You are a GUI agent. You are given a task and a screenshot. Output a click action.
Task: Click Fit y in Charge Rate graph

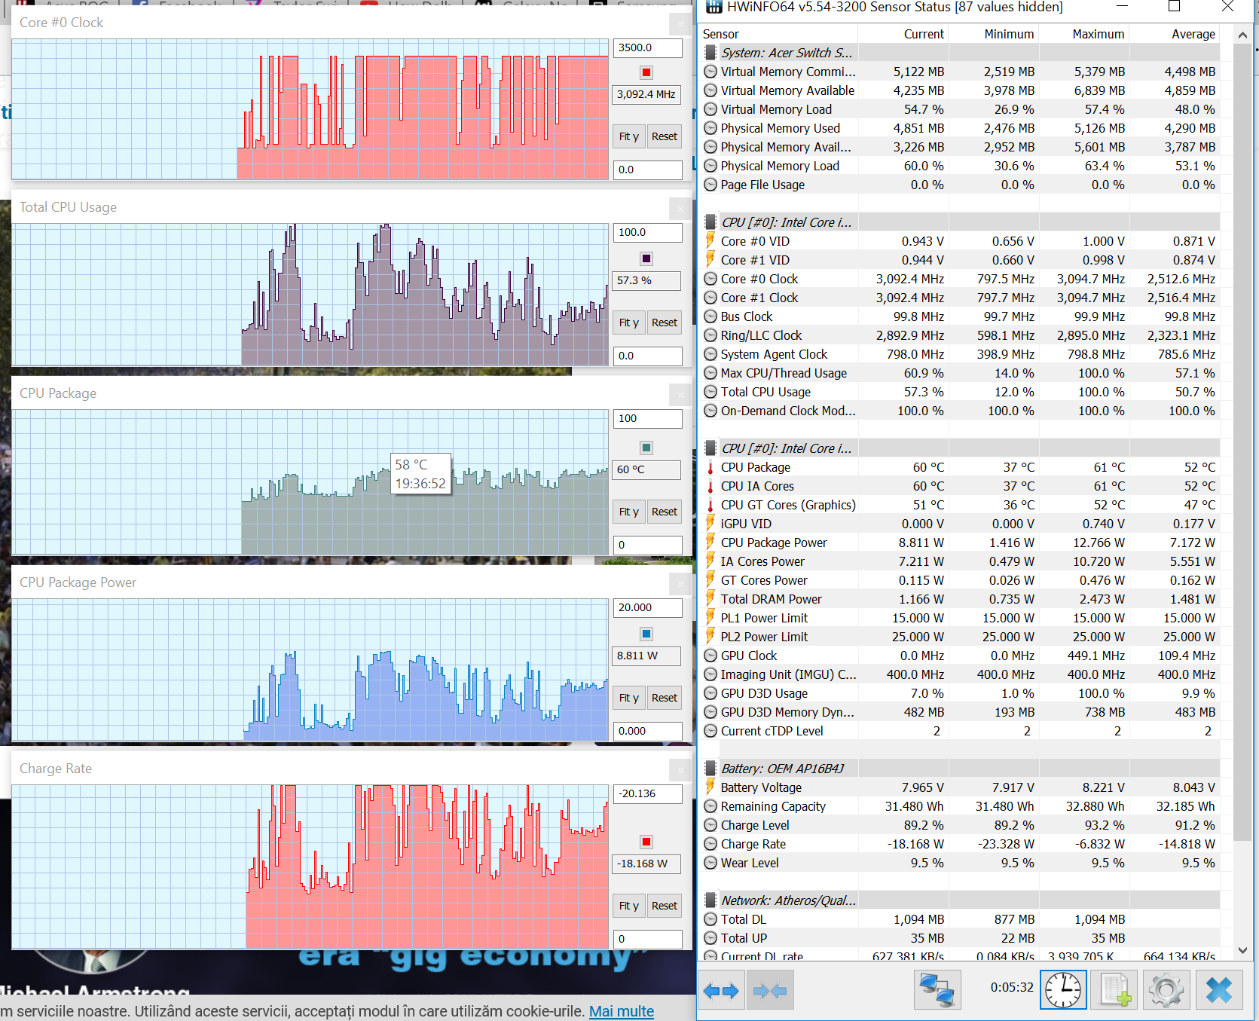[x=628, y=906]
